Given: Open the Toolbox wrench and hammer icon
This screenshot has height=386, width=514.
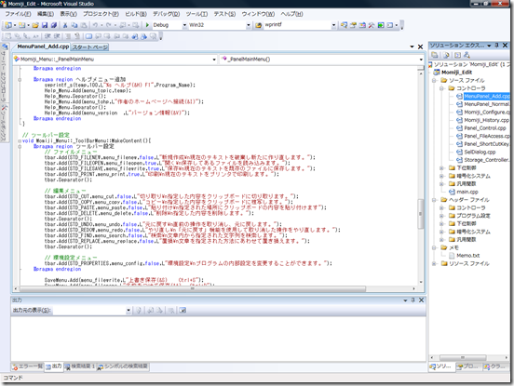Looking at the screenshot, I should click(372, 25).
